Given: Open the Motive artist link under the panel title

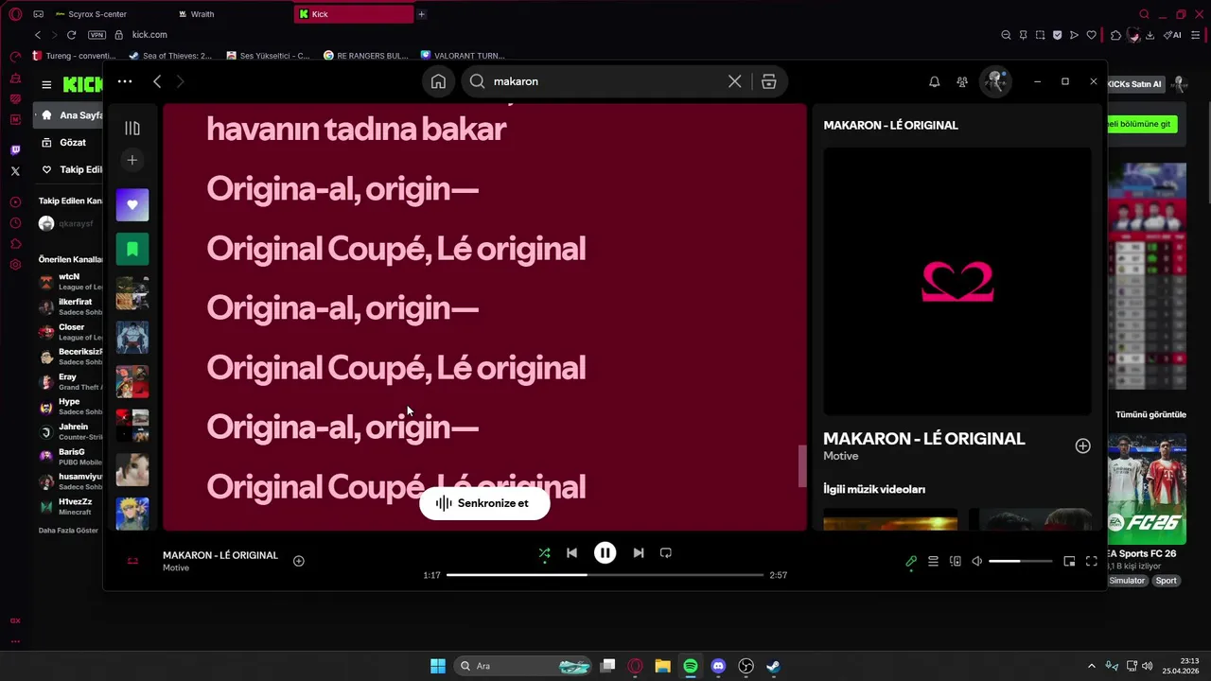Looking at the screenshot, I should click(x=841, y=456).
